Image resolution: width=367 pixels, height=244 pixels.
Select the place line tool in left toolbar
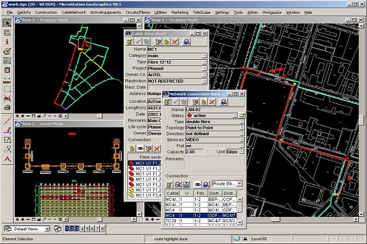click(7, 121)
